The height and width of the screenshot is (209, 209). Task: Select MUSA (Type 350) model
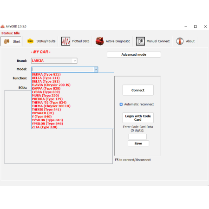[x=72, y=96]
